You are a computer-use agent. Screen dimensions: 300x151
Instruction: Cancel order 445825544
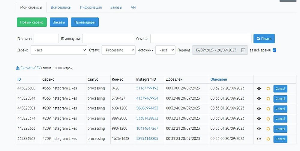pos(280,99)
